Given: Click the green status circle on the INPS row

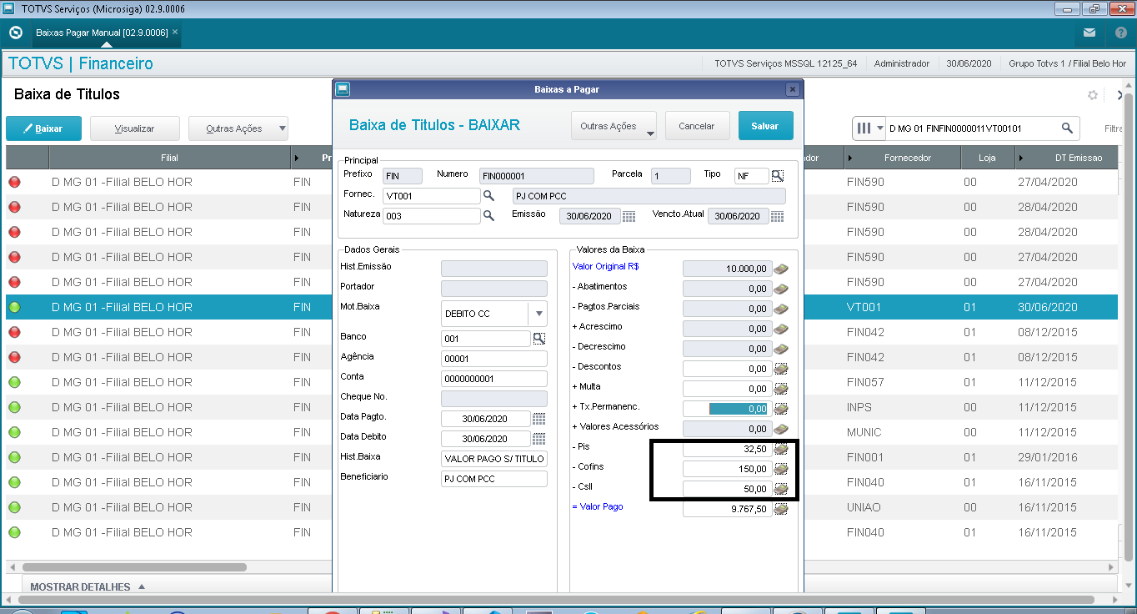Looking at the screenshot, I should point(14,407).
